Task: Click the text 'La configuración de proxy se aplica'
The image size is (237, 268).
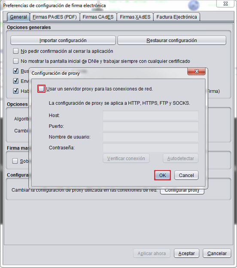Action: tap(88, 103)
